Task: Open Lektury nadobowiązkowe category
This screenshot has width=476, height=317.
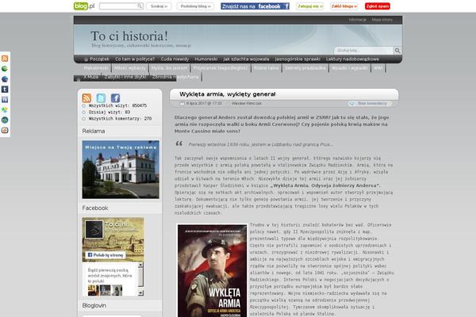Action: tap(352, 59)
